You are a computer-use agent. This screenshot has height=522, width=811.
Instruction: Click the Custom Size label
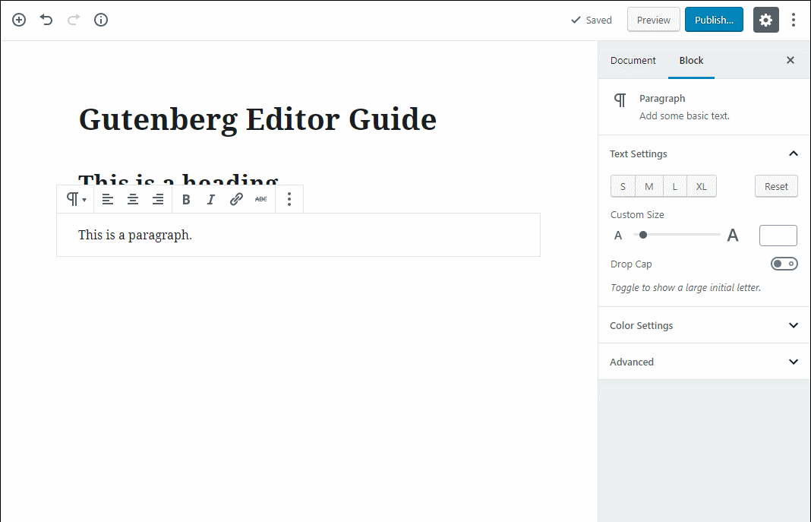point(637,215)
